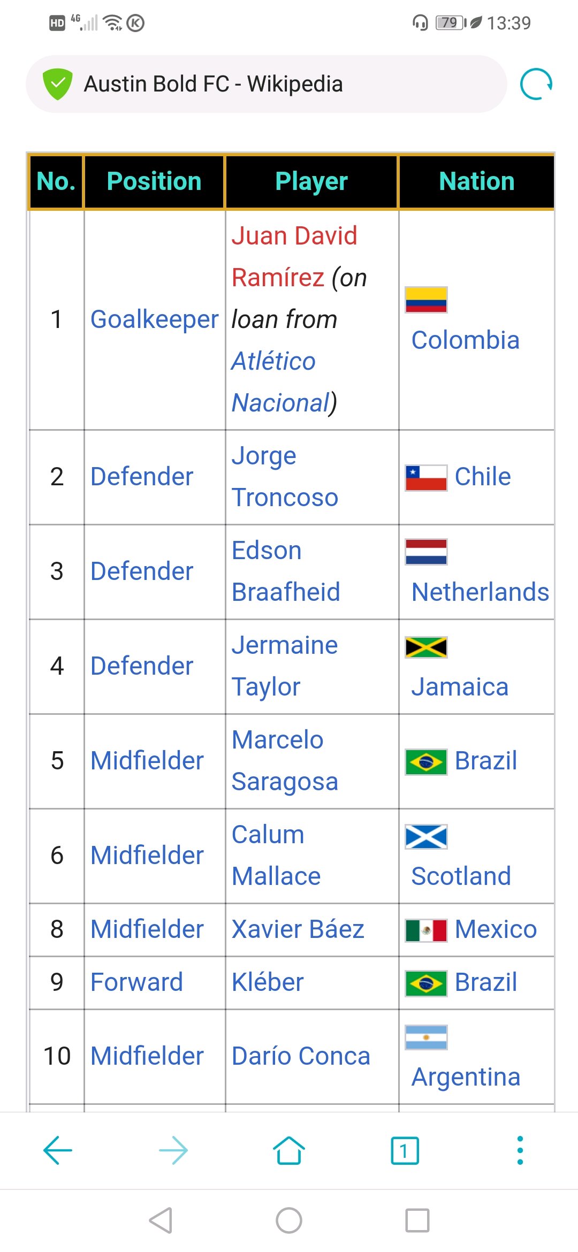The image size is (578, 1252).
Task: Open the tabs switcher showing 1
Action: point(405,1150)
